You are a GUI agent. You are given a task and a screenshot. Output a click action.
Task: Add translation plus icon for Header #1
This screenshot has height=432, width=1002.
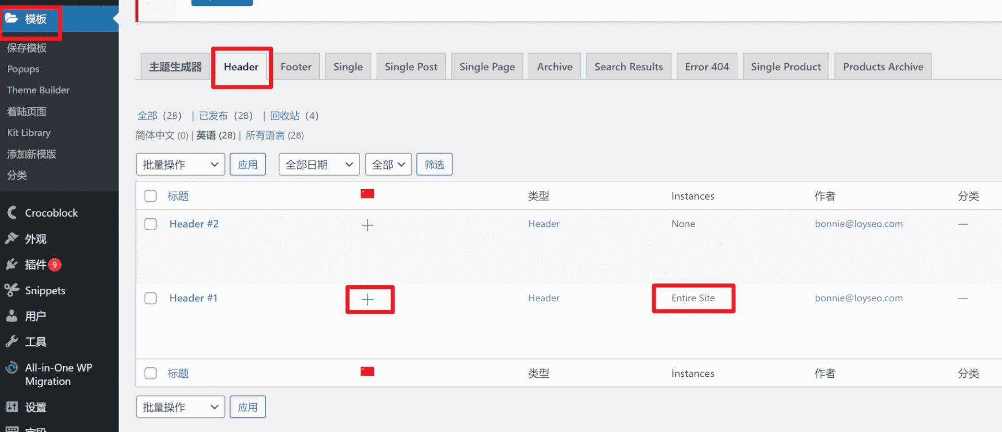(x=367, y=299)
